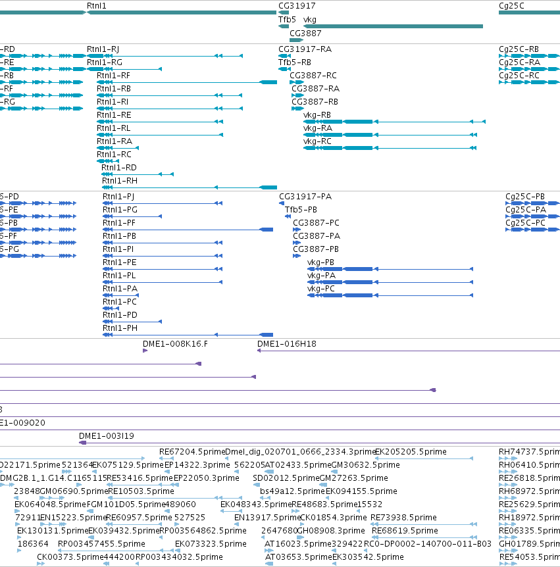Click the CG3887-RC transcript label

(x=313, y=76)
